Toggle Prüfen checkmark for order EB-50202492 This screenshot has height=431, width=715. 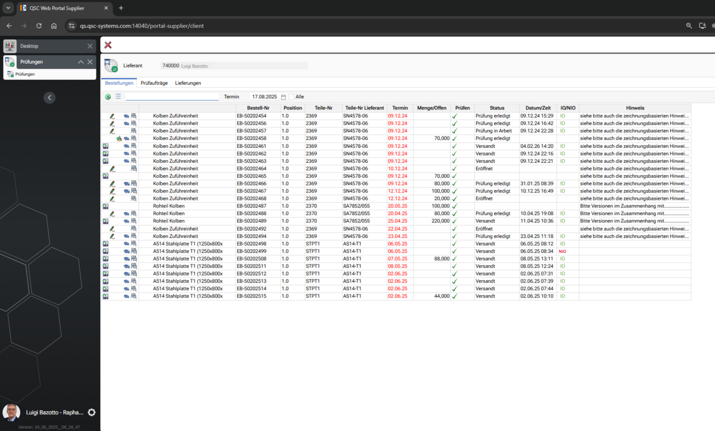coord(455,228)
